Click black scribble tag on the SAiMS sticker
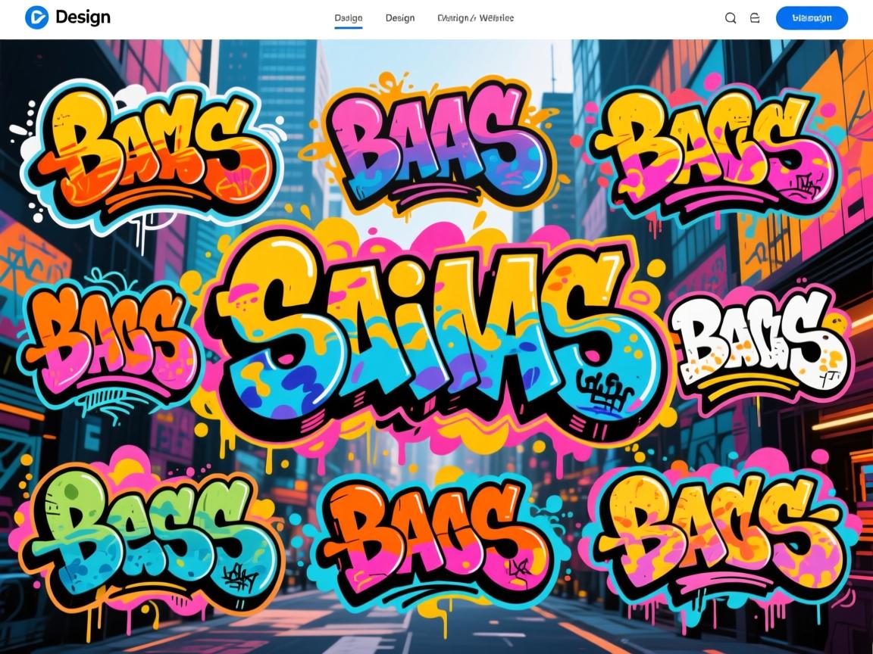The height and width of the screenshot is (654, 873). click(605, 392)
